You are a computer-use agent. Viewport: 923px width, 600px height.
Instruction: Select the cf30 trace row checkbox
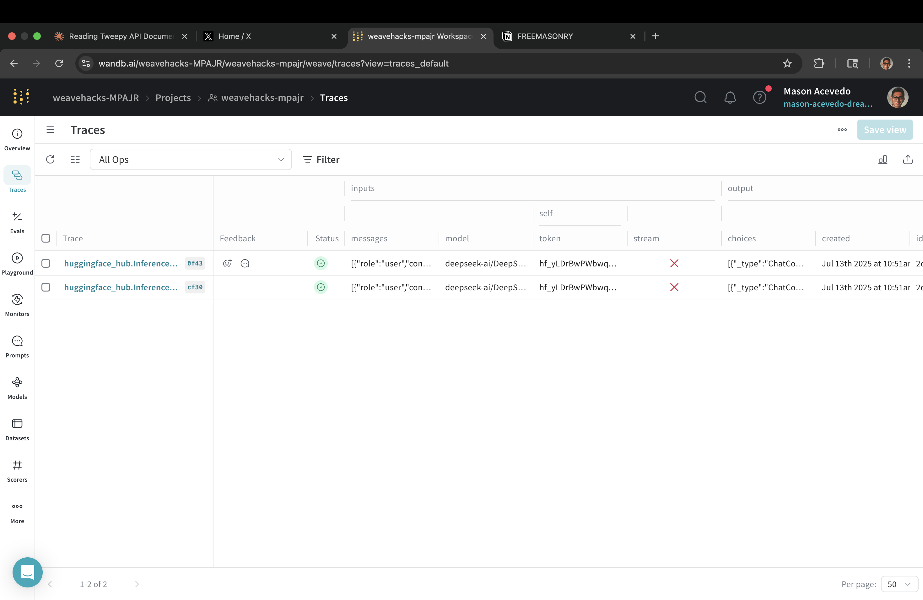point(46,287)
